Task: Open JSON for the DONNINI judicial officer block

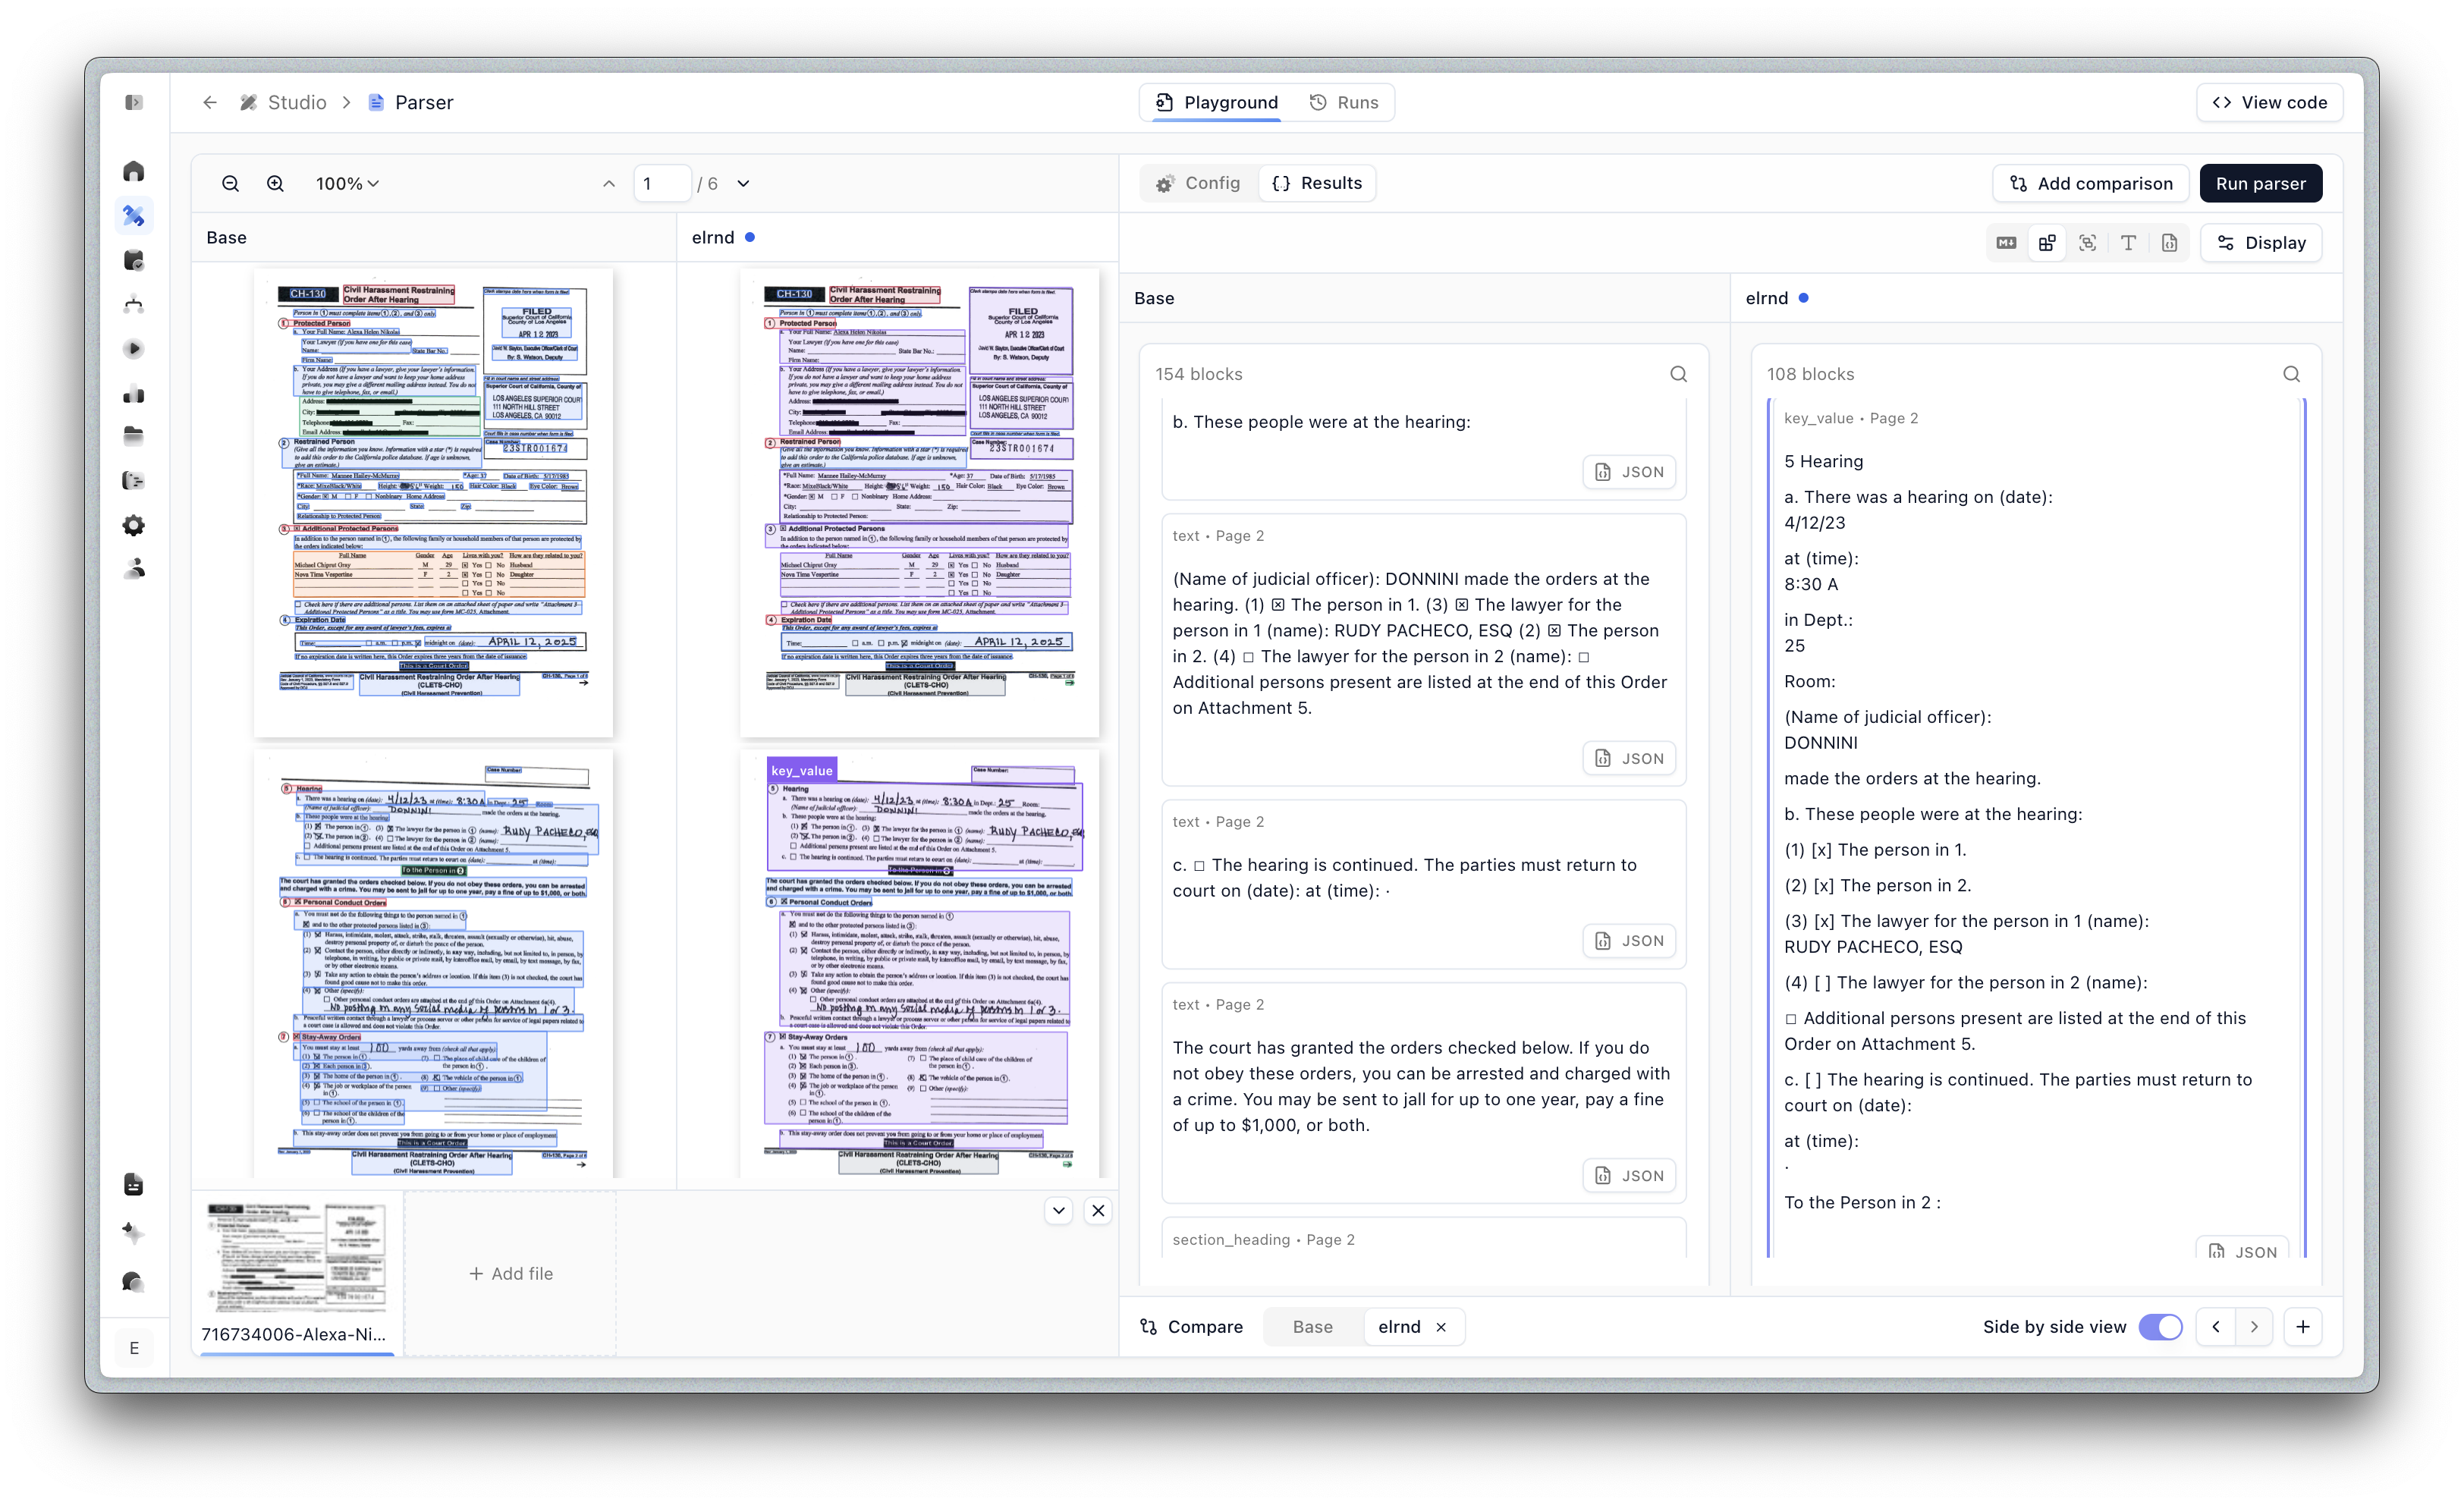Action: pos(1629,758)
